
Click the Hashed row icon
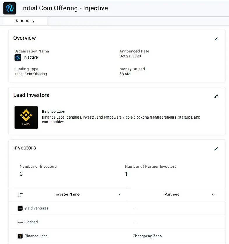(x=20, y=222)
